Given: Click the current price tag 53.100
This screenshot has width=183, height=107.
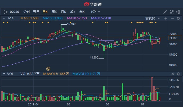Looking at the screenshot, I should pyautogui.click(x=175, y=38).
